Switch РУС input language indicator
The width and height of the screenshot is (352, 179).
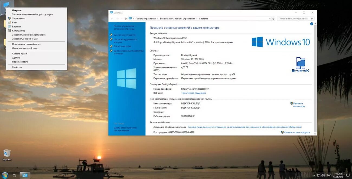(x=328, y=175)
